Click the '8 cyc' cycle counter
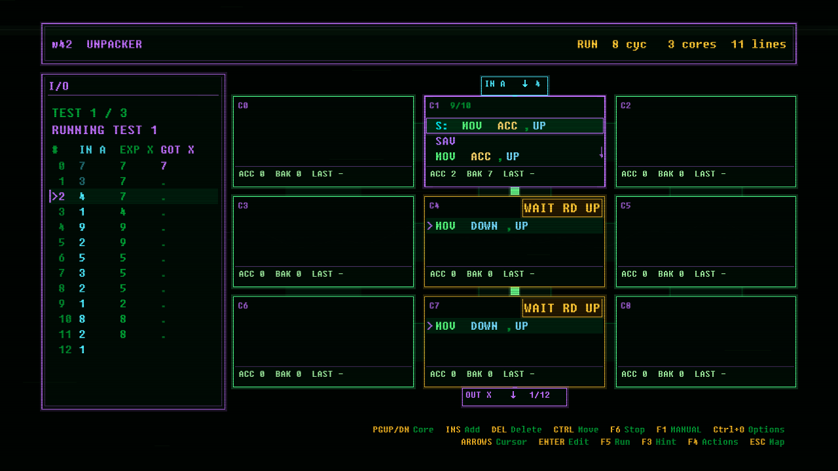This screenshot has width=838, height=471. (x=629, y=44)
